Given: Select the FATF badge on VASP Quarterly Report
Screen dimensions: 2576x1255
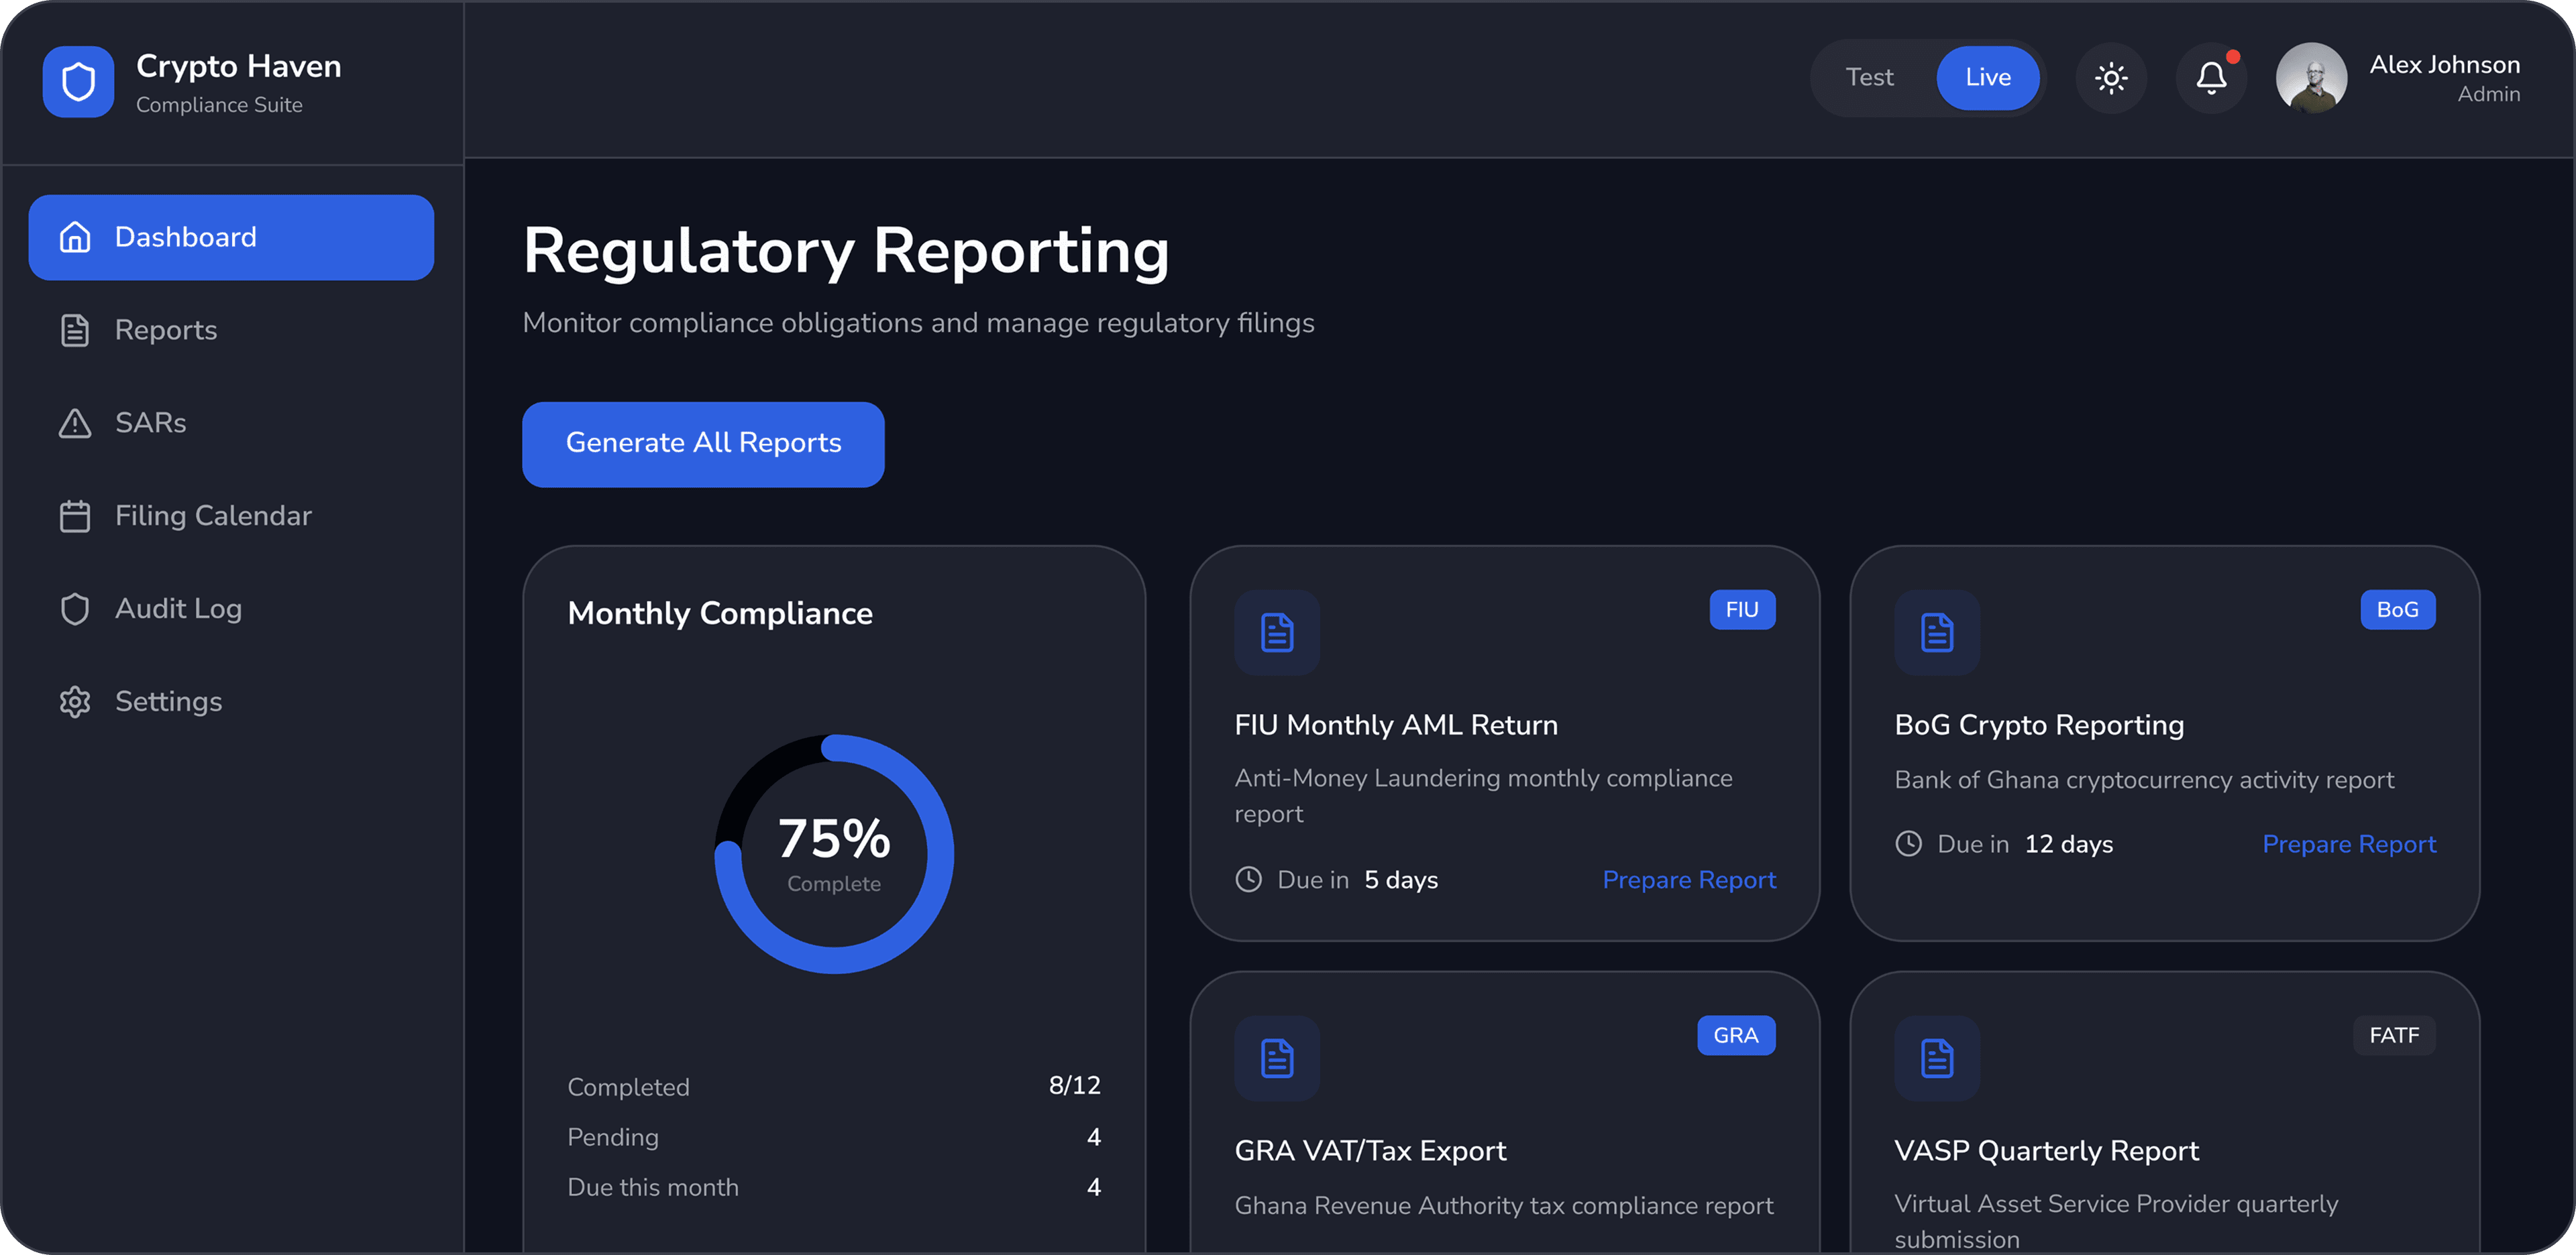Looking at the screenshot, I should click(x=2394, y=1035).
